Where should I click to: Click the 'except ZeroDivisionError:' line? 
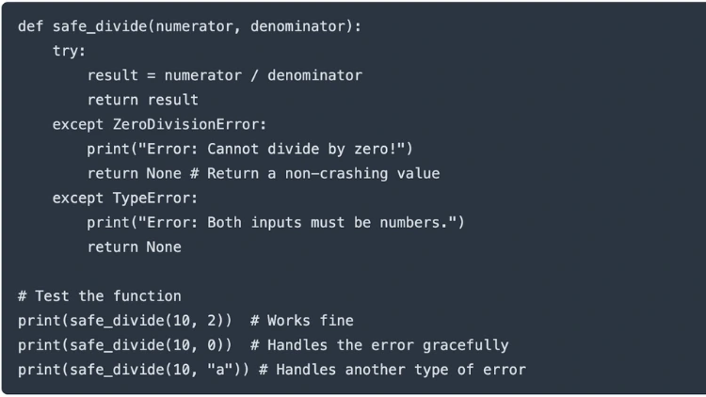coord(160,124)
